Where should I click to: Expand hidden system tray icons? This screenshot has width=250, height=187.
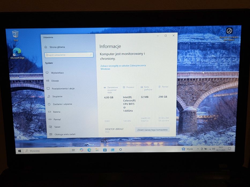pyautogui.click(x=198, y=149)
